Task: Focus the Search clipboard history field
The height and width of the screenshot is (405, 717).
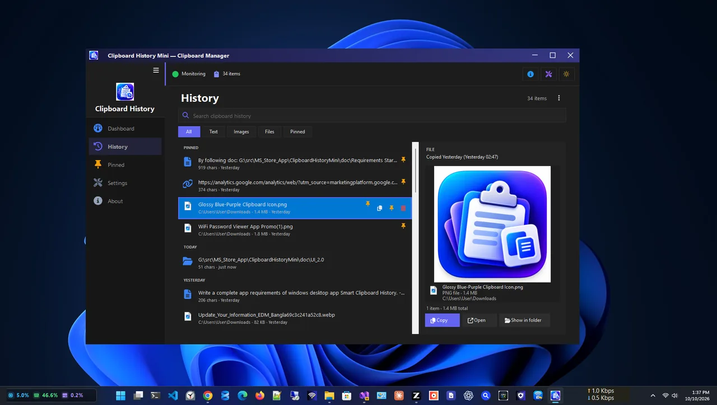Action: 372,116
